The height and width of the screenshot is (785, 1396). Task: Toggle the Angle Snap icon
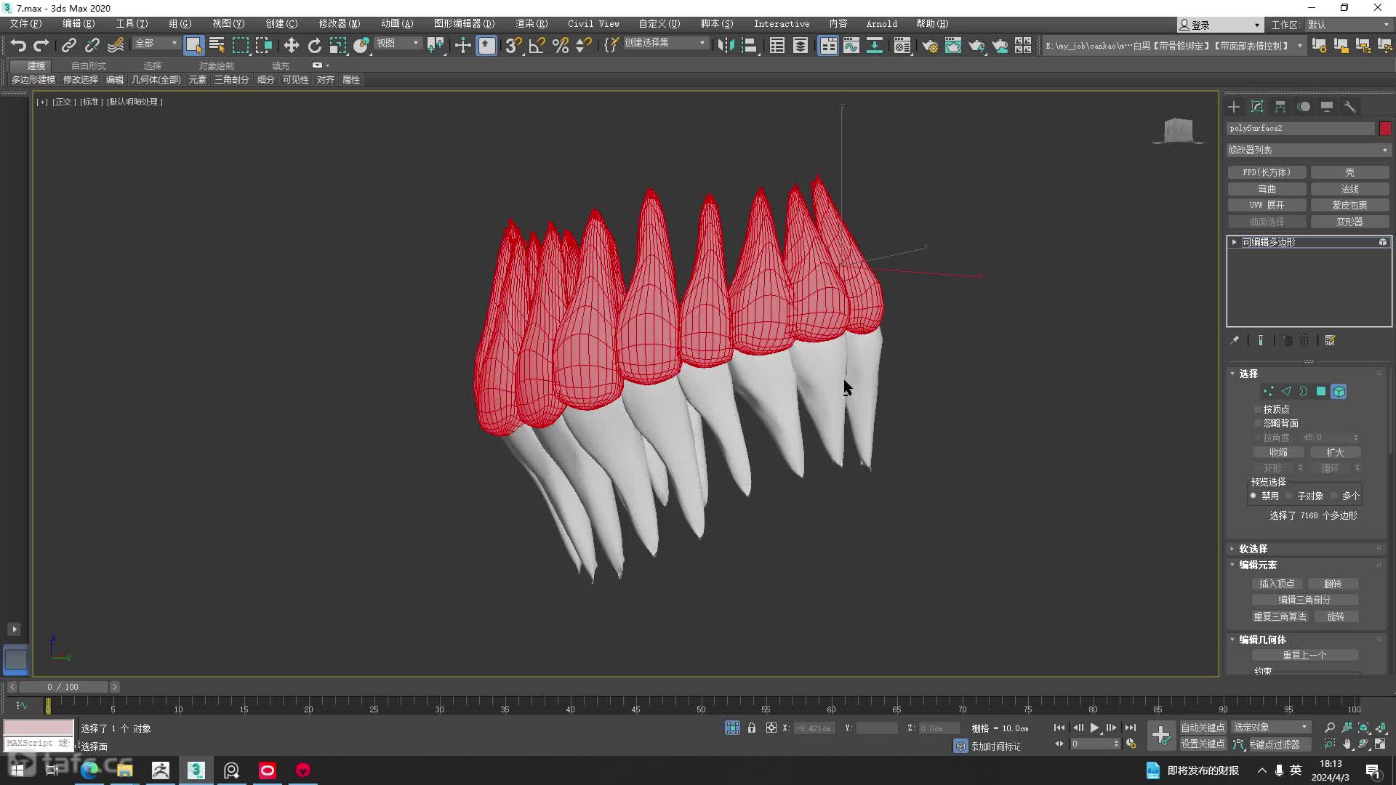pos(537,45)
